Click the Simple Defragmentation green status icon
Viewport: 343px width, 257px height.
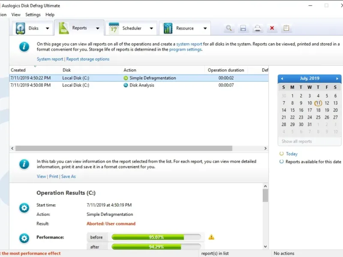[126, 78]
